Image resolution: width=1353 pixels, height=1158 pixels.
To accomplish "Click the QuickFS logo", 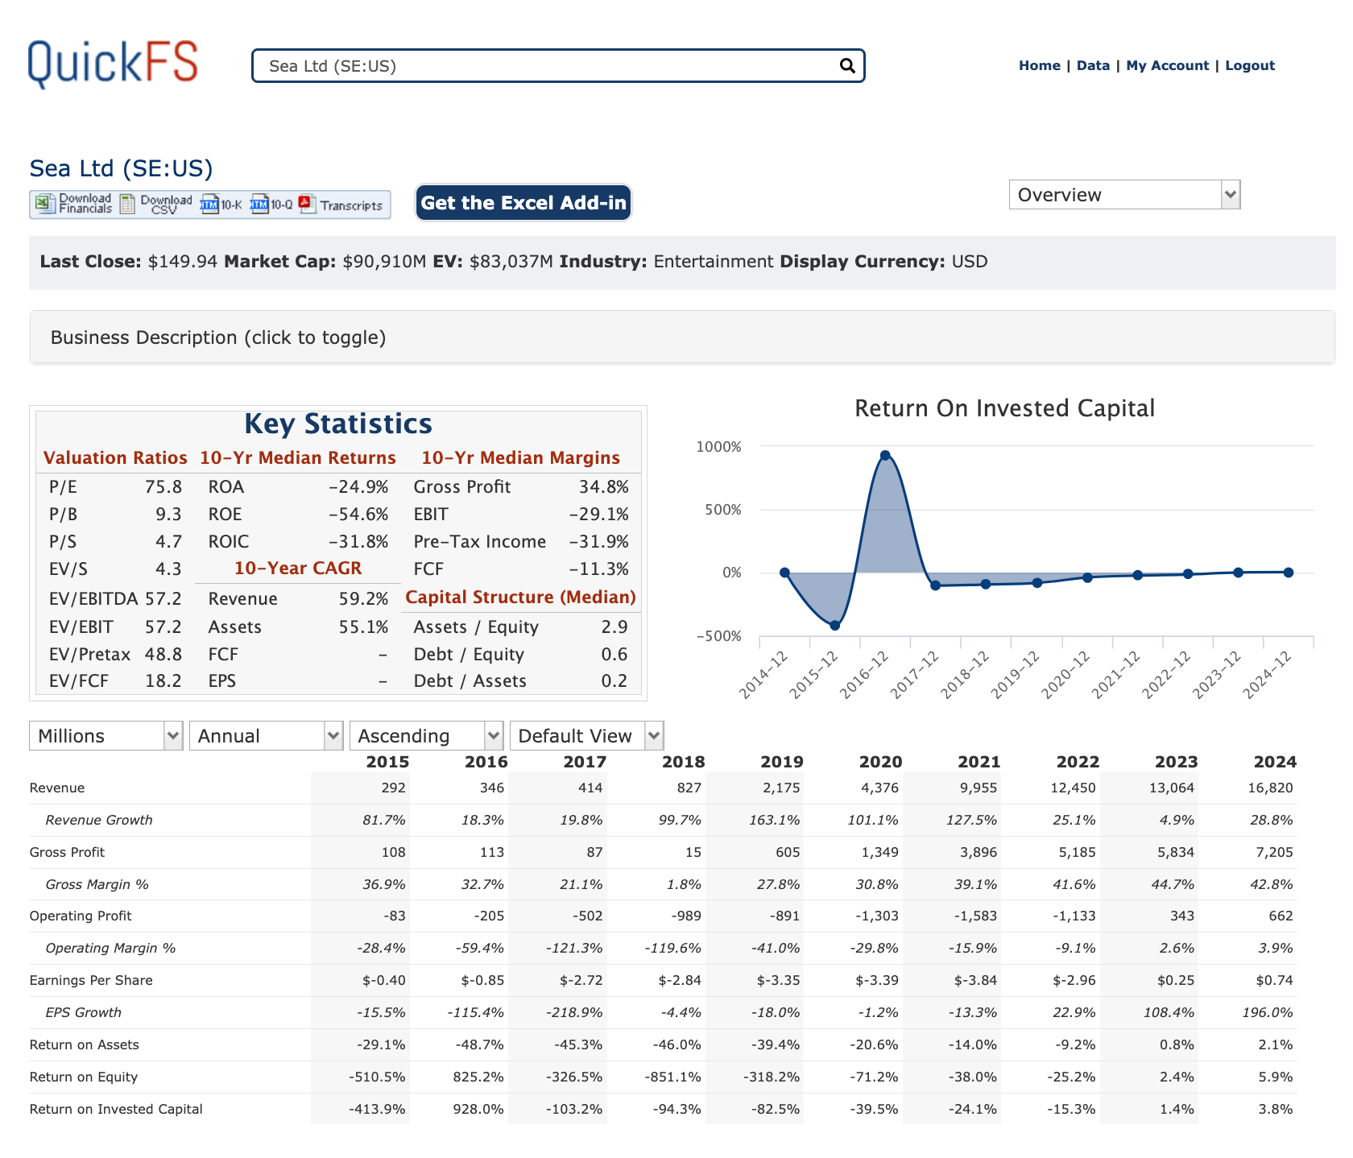I will coord(113,64).
